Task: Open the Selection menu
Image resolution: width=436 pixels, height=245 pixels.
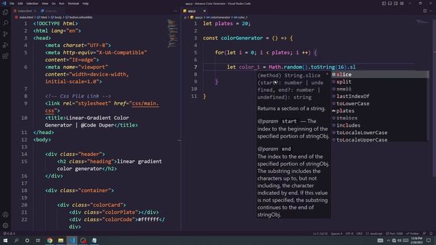Action: point(32,3)
